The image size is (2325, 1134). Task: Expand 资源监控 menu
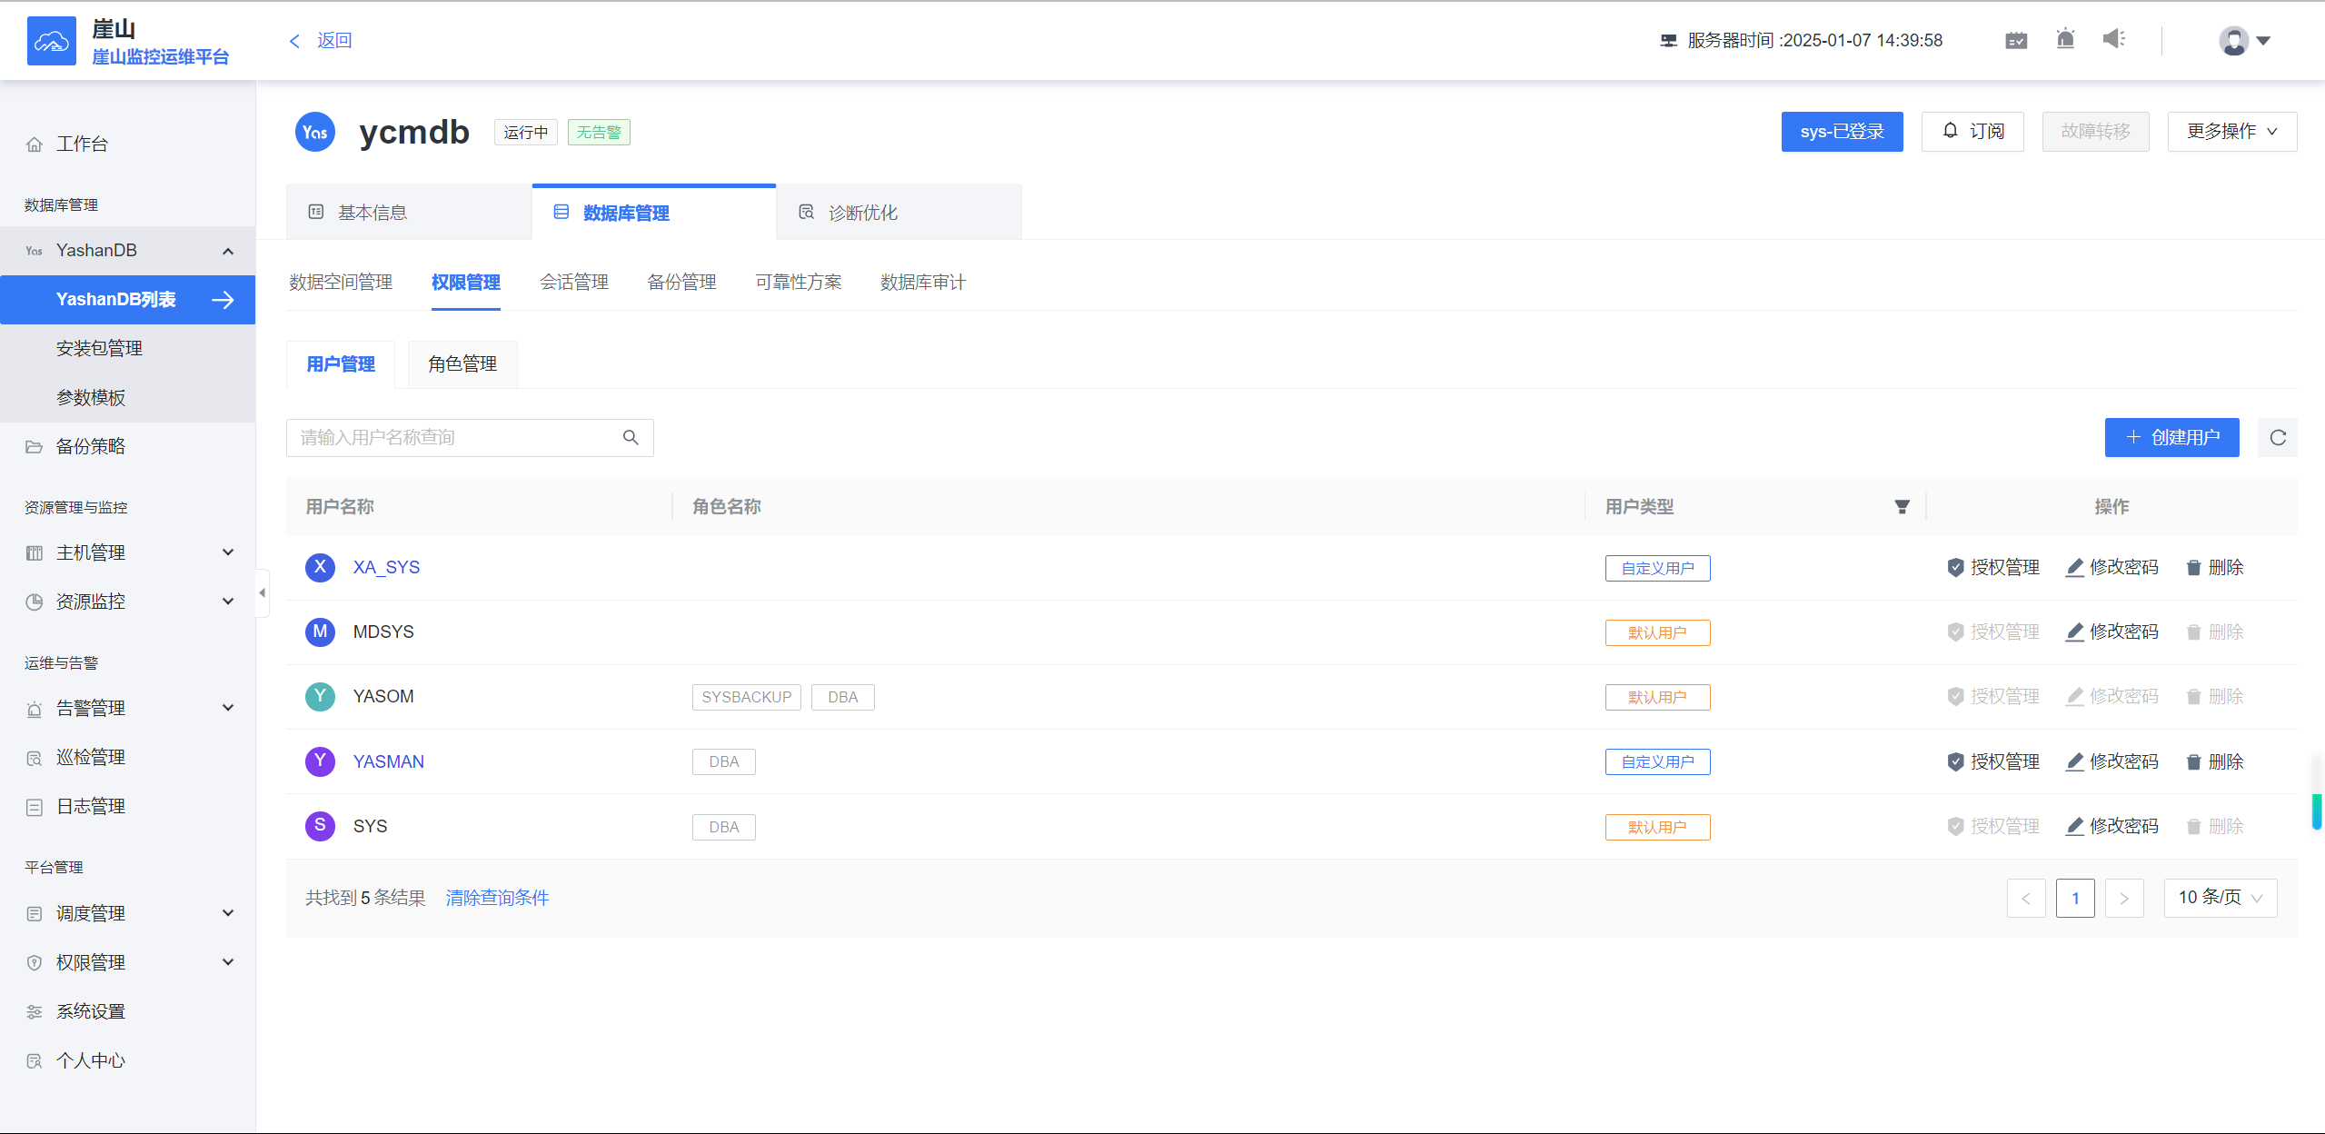click(127, 602)
